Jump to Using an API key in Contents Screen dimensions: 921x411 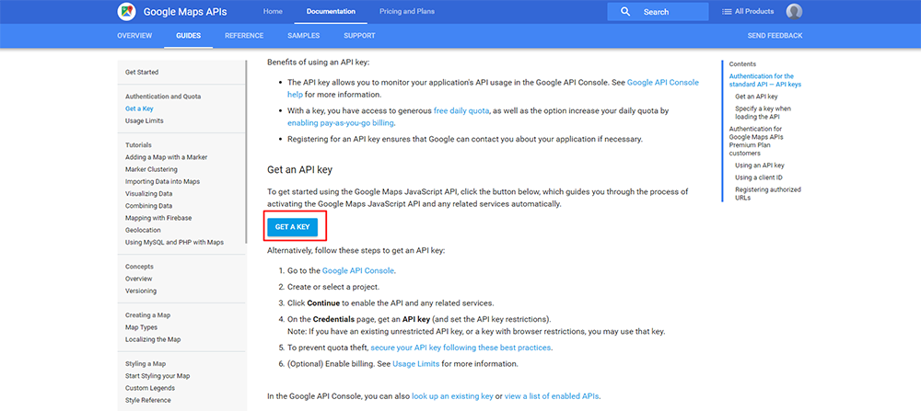[760, 166]
